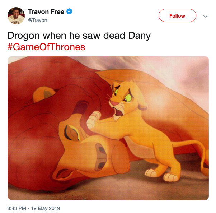Open the Travon Free display name
The width and height of the screenshot is (216, 213).
coord(46,12)
